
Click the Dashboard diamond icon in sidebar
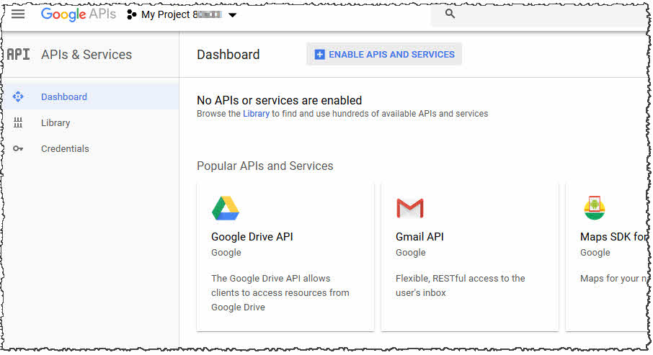coord(19,97)
